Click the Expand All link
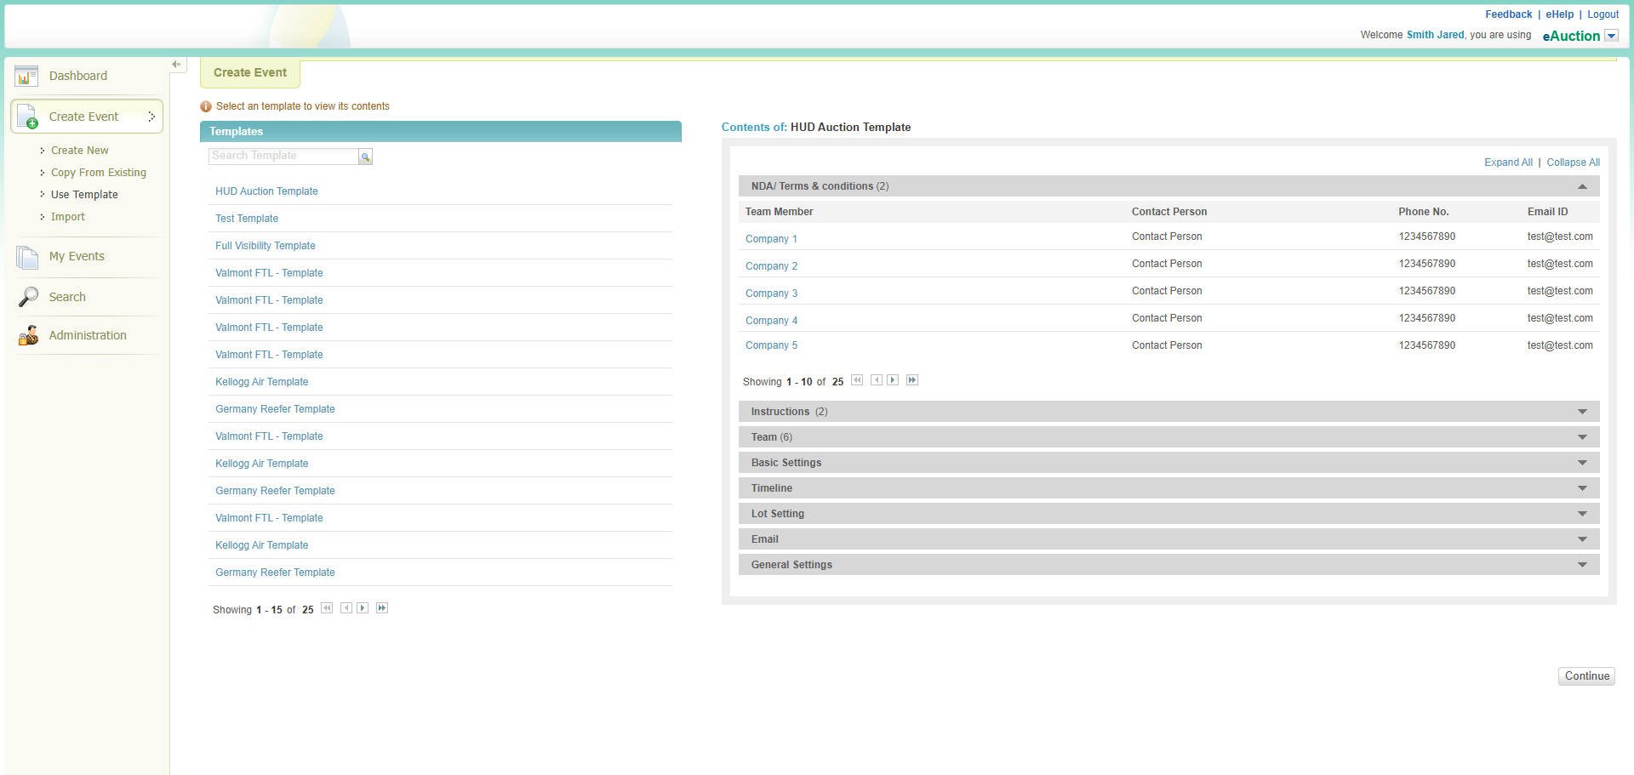Screen dimensions: 1634x775 tap(1508, 162)
